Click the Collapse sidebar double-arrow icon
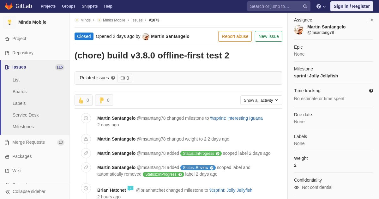Image resolution: width=379 pixels, height=199 pixels. click(x=8, y=191)
